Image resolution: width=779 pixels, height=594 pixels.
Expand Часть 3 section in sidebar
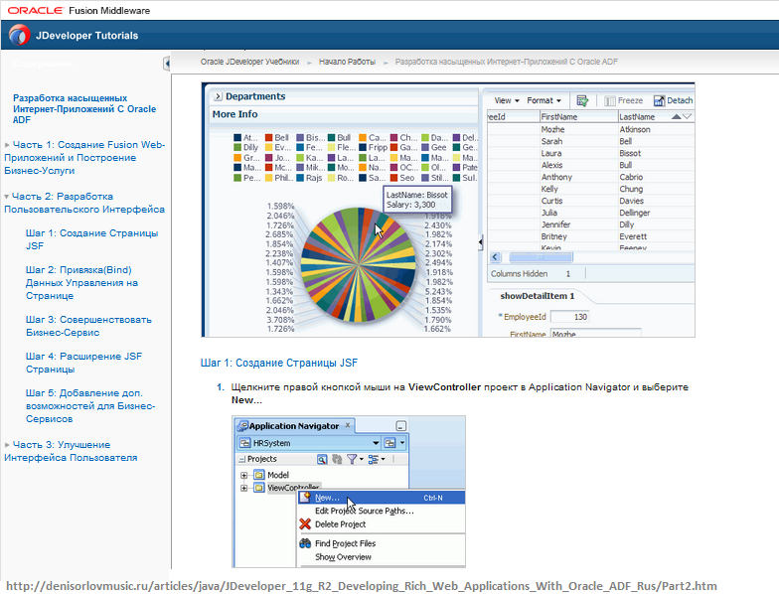pyautogui.click(x=8, y=445)
